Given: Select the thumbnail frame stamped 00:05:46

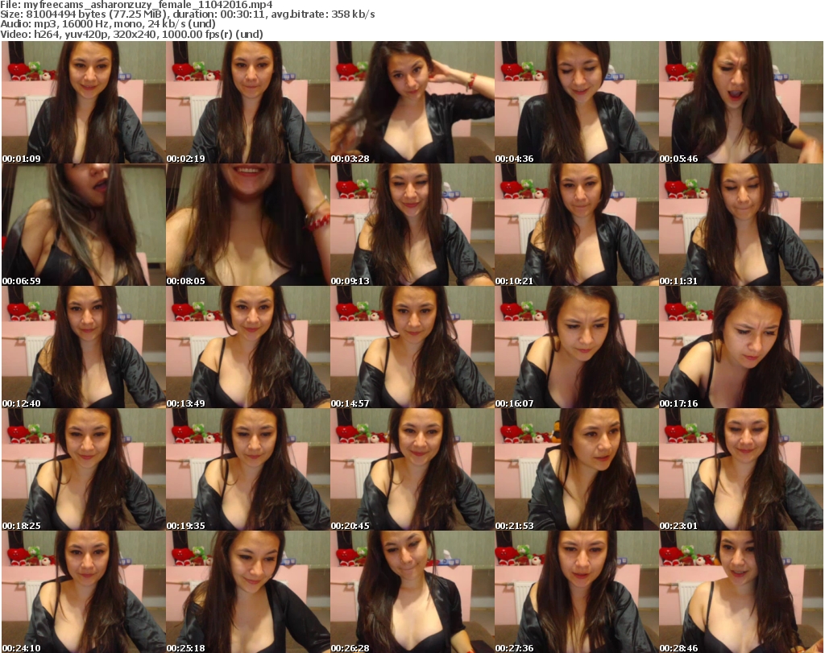Looking at the screenshot, I should tap(741, 102).
